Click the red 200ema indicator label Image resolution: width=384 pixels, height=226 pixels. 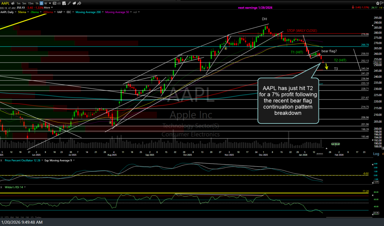pos(47,12)
